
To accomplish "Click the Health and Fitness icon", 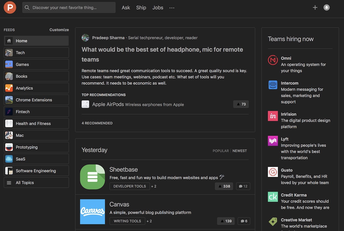I will click(x=9, y=123).
